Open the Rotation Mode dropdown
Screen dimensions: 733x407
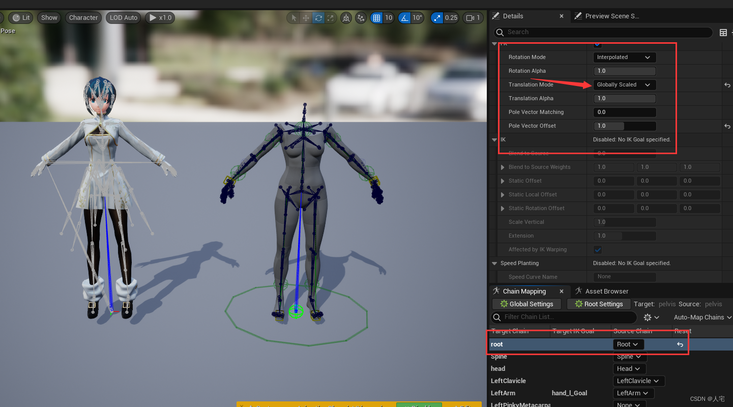tap(624, 57)
